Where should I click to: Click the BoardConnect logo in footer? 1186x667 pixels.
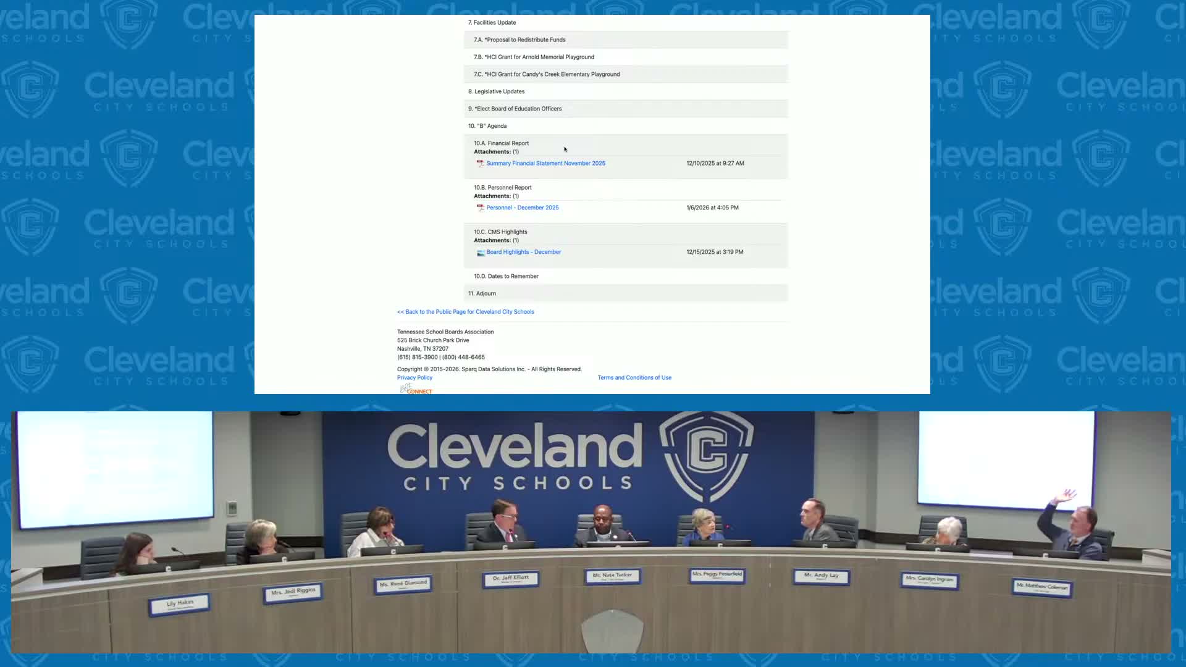(x=416, y=389)
